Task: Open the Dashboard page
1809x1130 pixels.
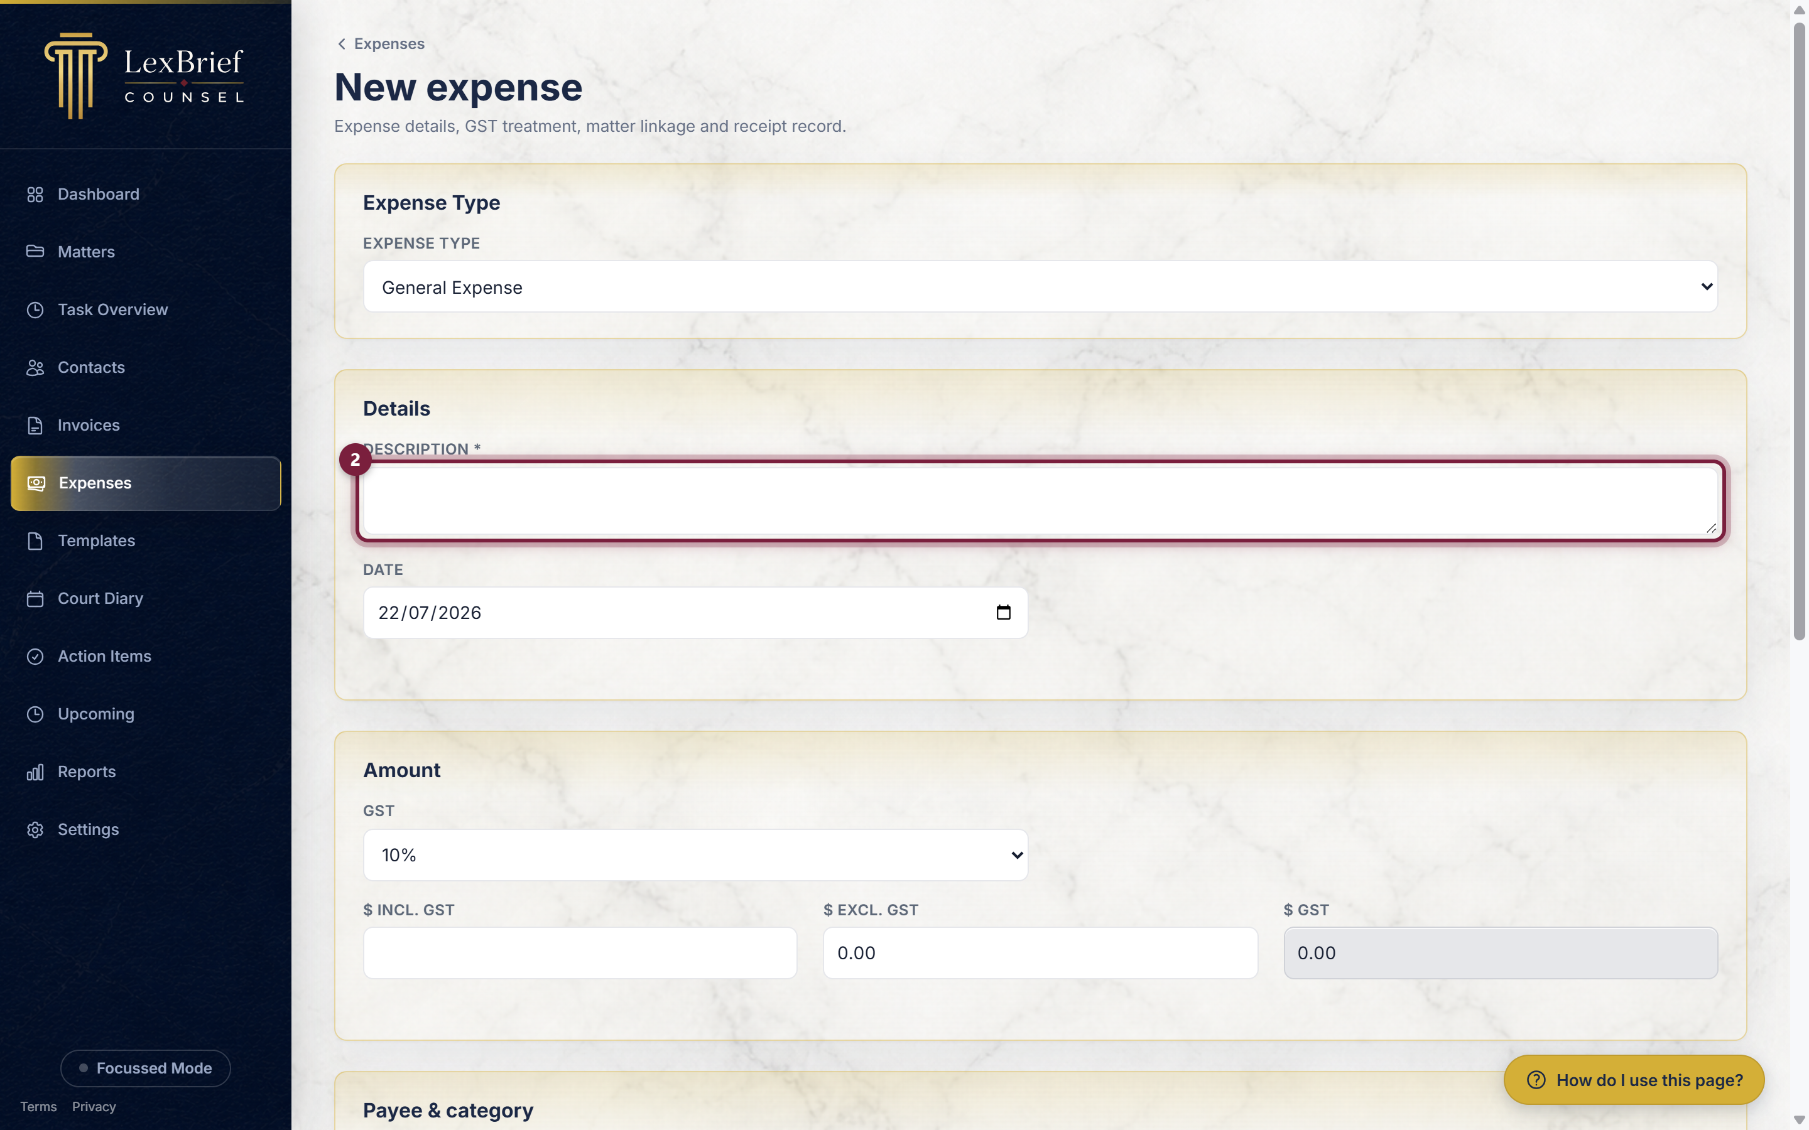Action: [x=146, y=195]
